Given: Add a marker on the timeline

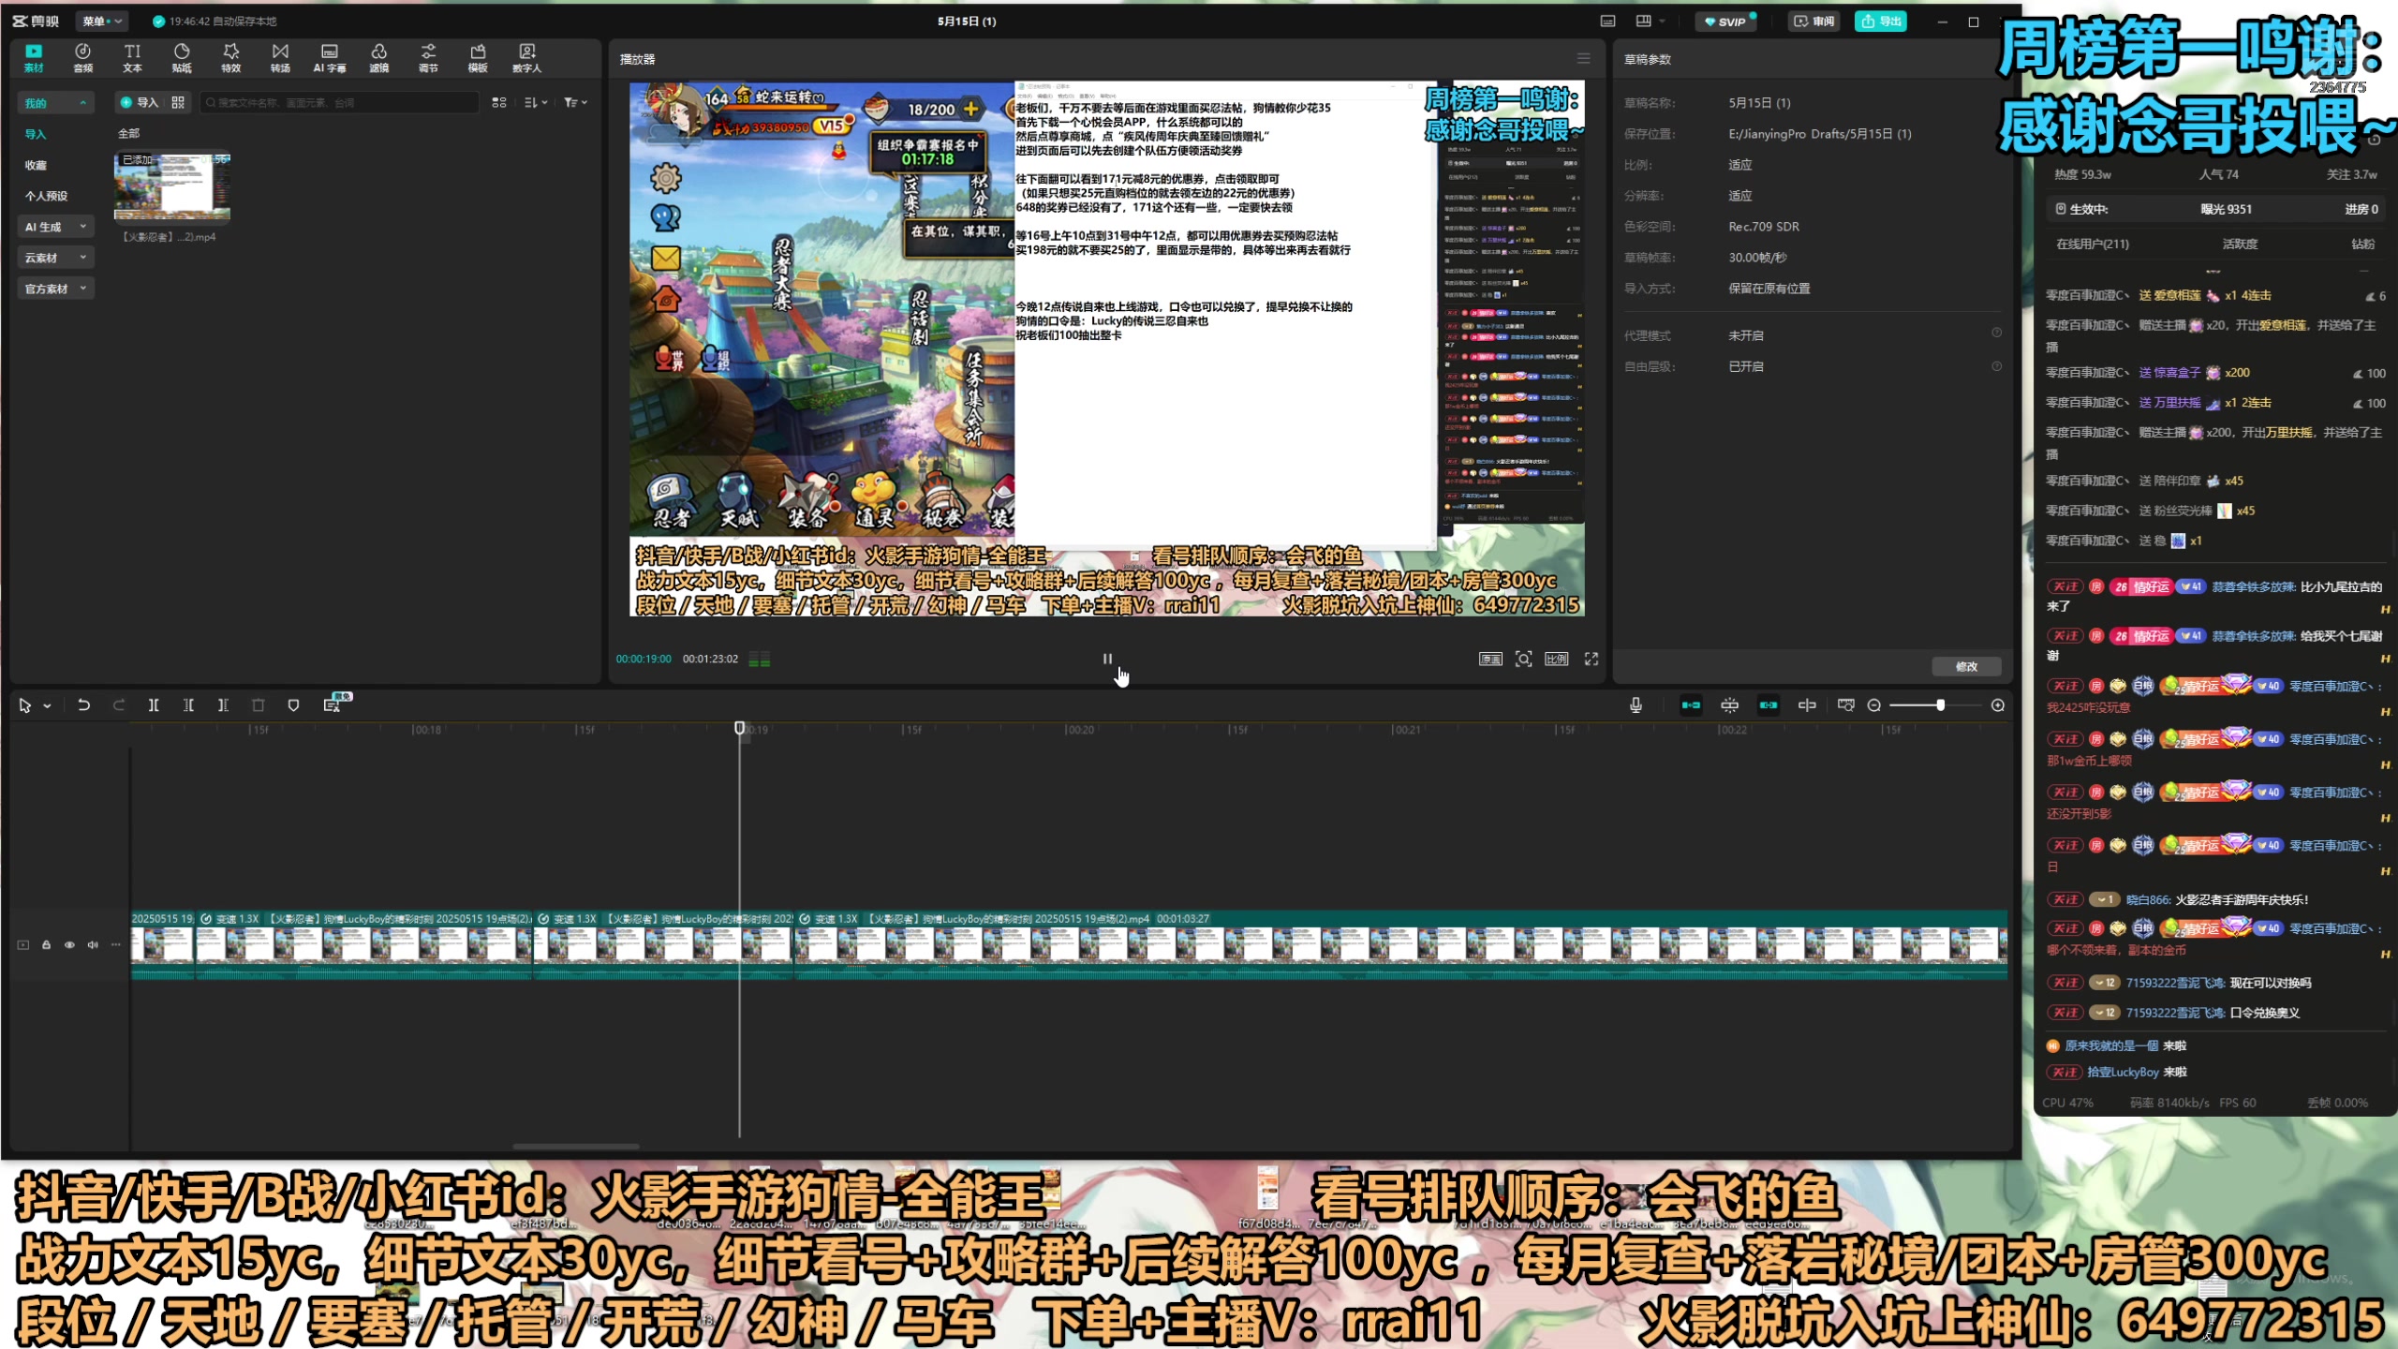Looking at the screenshot, I should (293, 704).
